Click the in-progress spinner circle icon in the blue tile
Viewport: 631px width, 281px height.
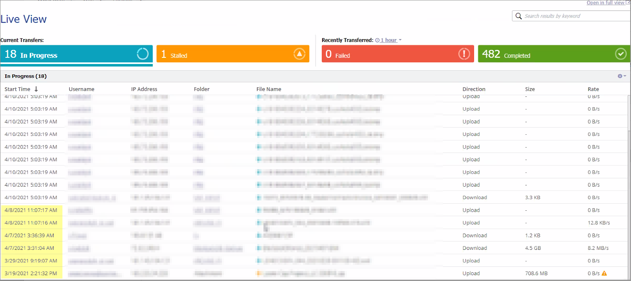pyautogui.click(x=143, y=54)
